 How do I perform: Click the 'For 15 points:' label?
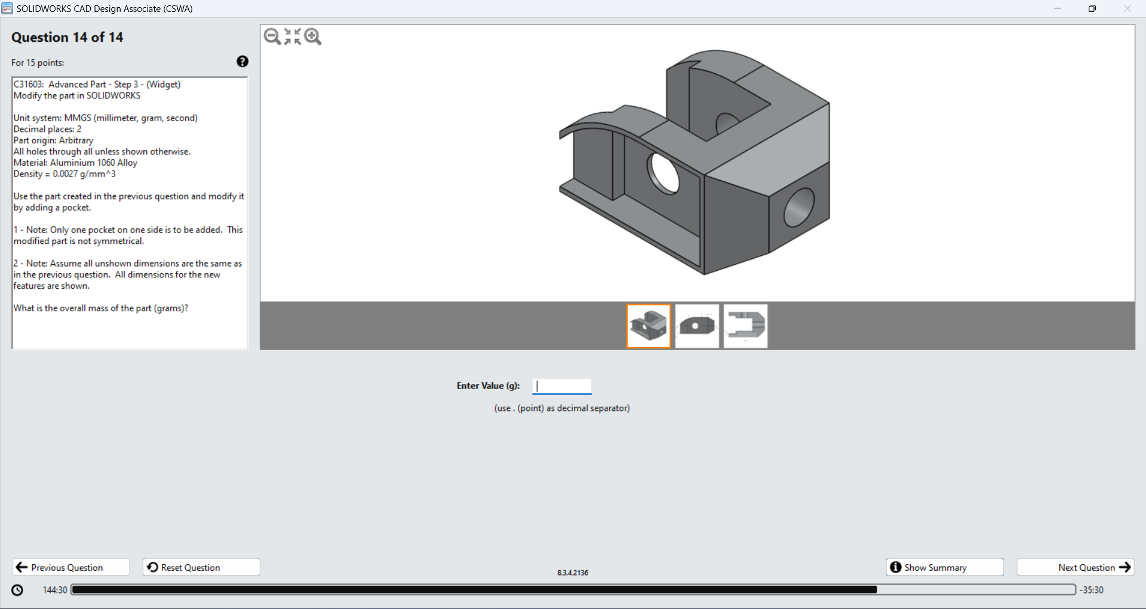click(38, 63)
